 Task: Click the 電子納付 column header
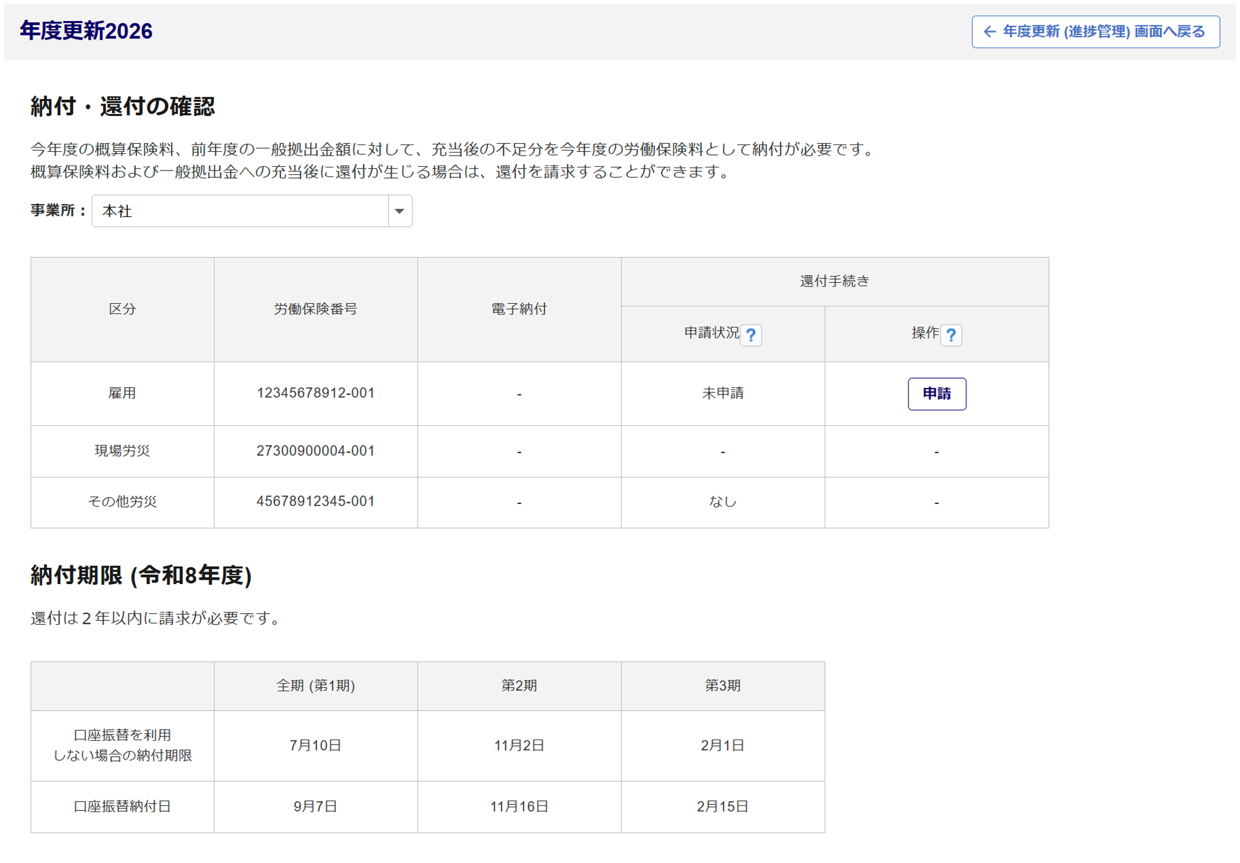pos(520,309)
